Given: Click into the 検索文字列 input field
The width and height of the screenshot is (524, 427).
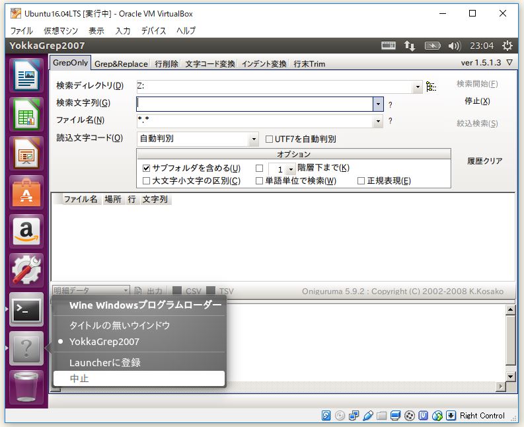Looking at the screenshot, I should [254, 104].
